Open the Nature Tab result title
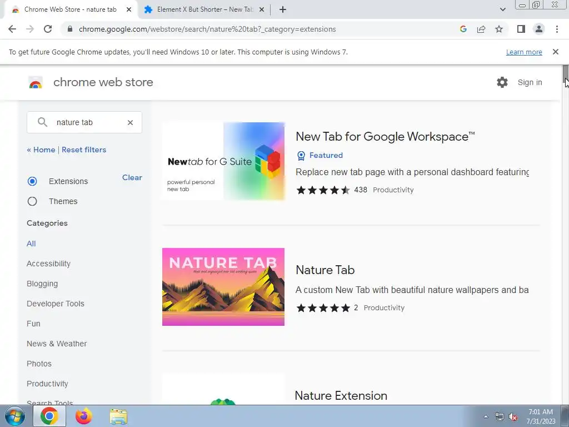This screenshot has width=569, height=427. click(325, 270)
